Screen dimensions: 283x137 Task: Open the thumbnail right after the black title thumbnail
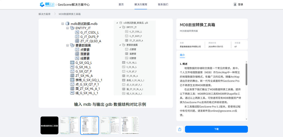(69, 125)
